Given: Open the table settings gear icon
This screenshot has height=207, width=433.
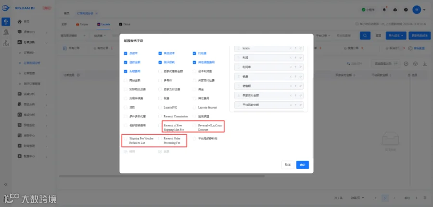Looking at the screenshot, I should [415, 64].
